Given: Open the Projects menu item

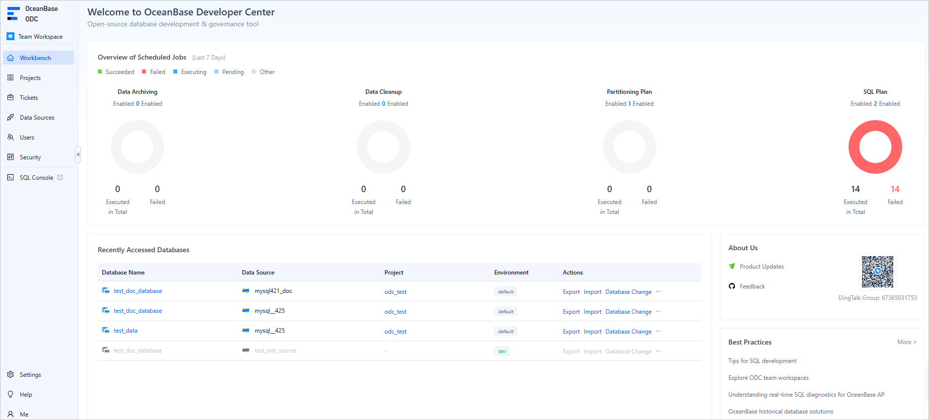Looking at the screenshot, I should [30, 78].
